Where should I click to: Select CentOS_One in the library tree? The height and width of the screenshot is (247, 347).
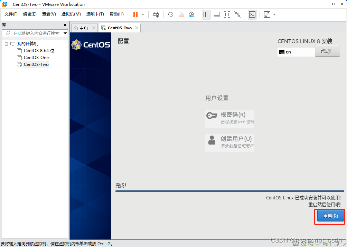pos(36,58)
